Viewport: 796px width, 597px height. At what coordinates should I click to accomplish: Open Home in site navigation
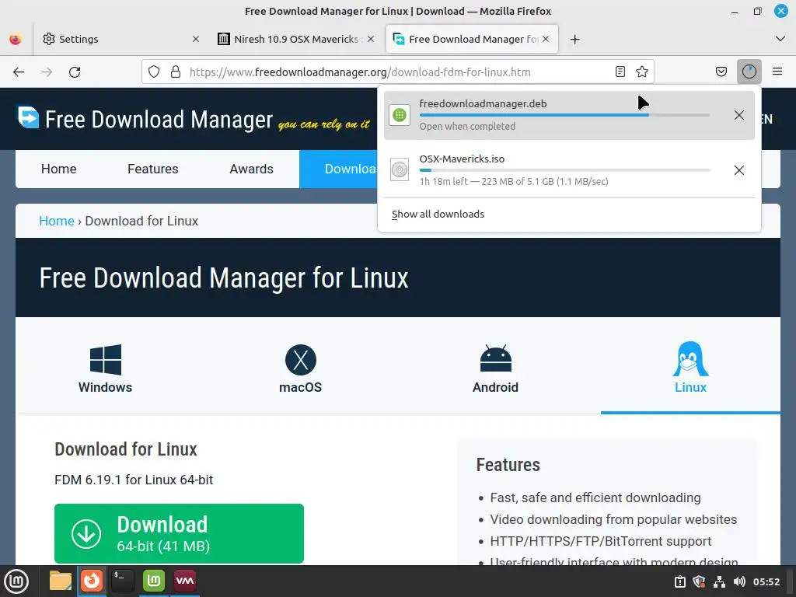pos(58,169)
